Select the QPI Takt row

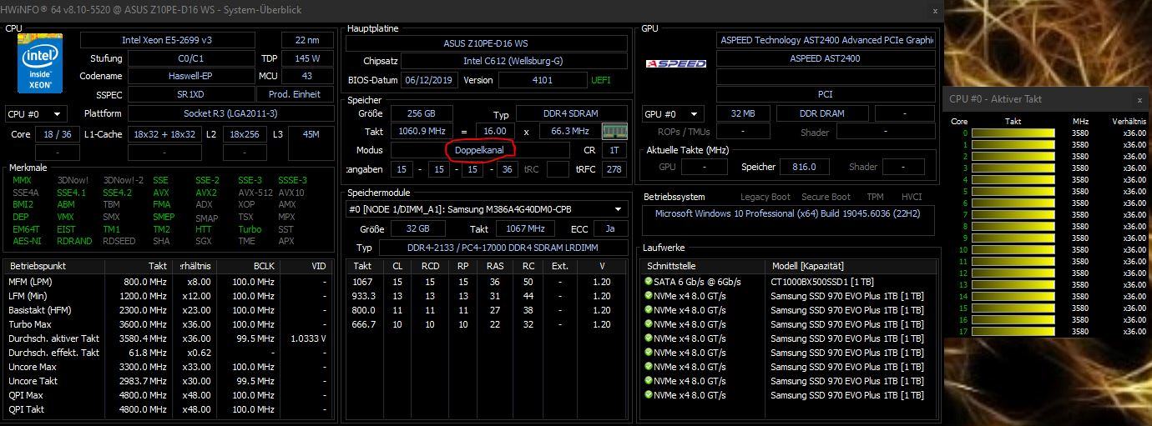pos(169,409)
